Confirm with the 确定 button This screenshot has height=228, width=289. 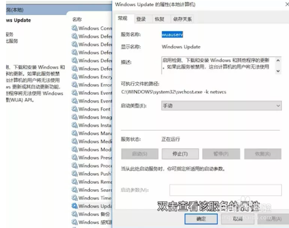click(201, 219)
